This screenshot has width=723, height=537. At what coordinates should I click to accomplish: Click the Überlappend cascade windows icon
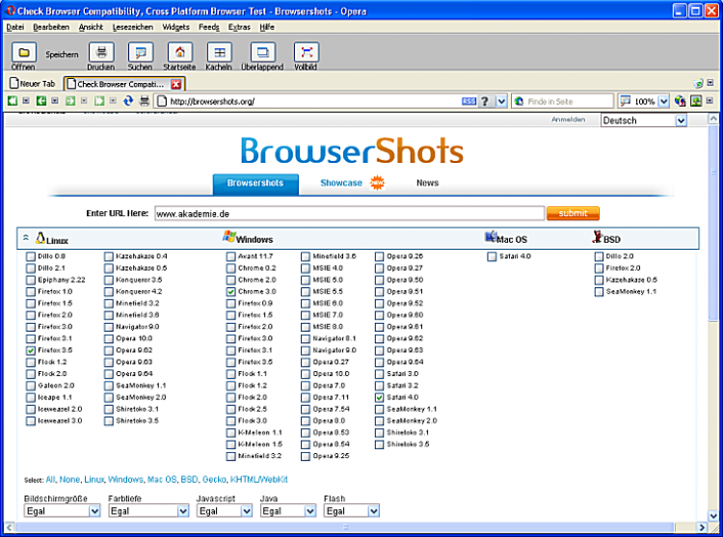click(x=262, y=52)
